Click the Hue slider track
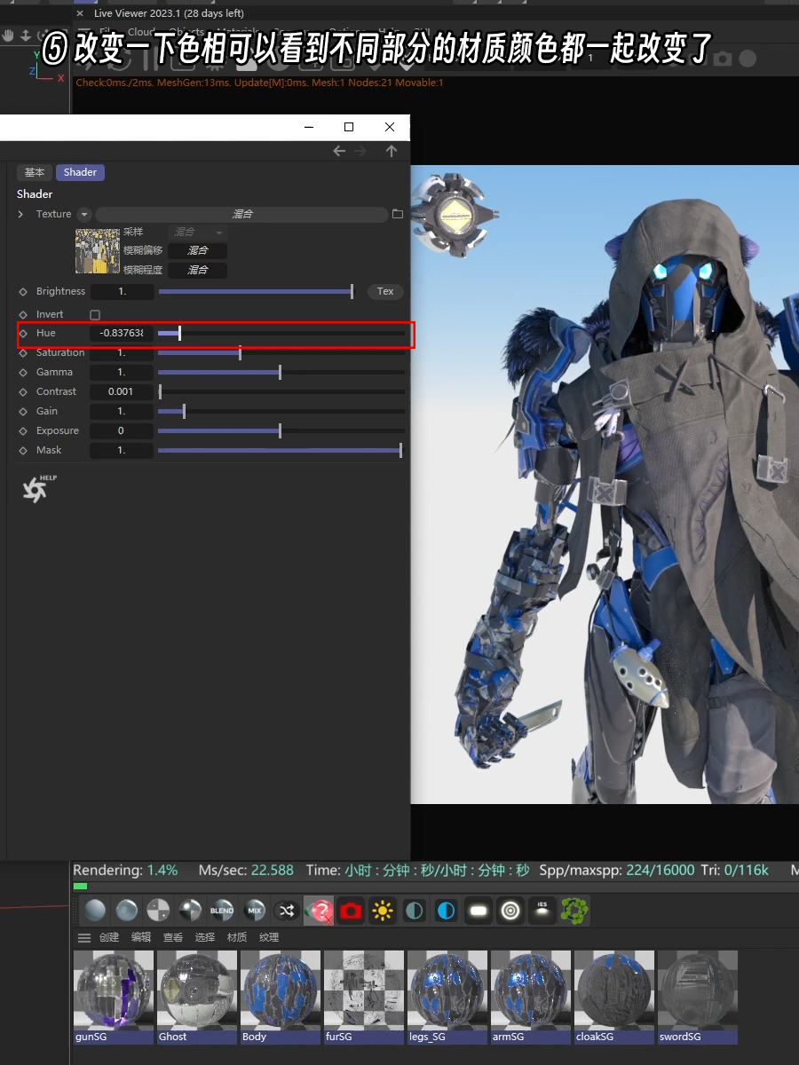 coord(281,334)
